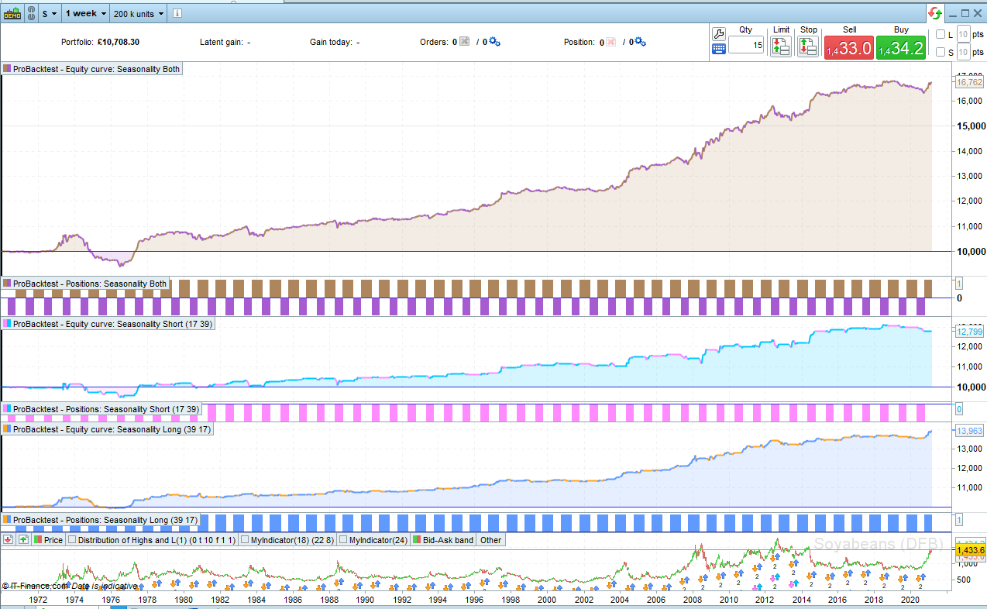
Task: Click the cancel orders icon beside Orders 0
Action: point(465,42)
